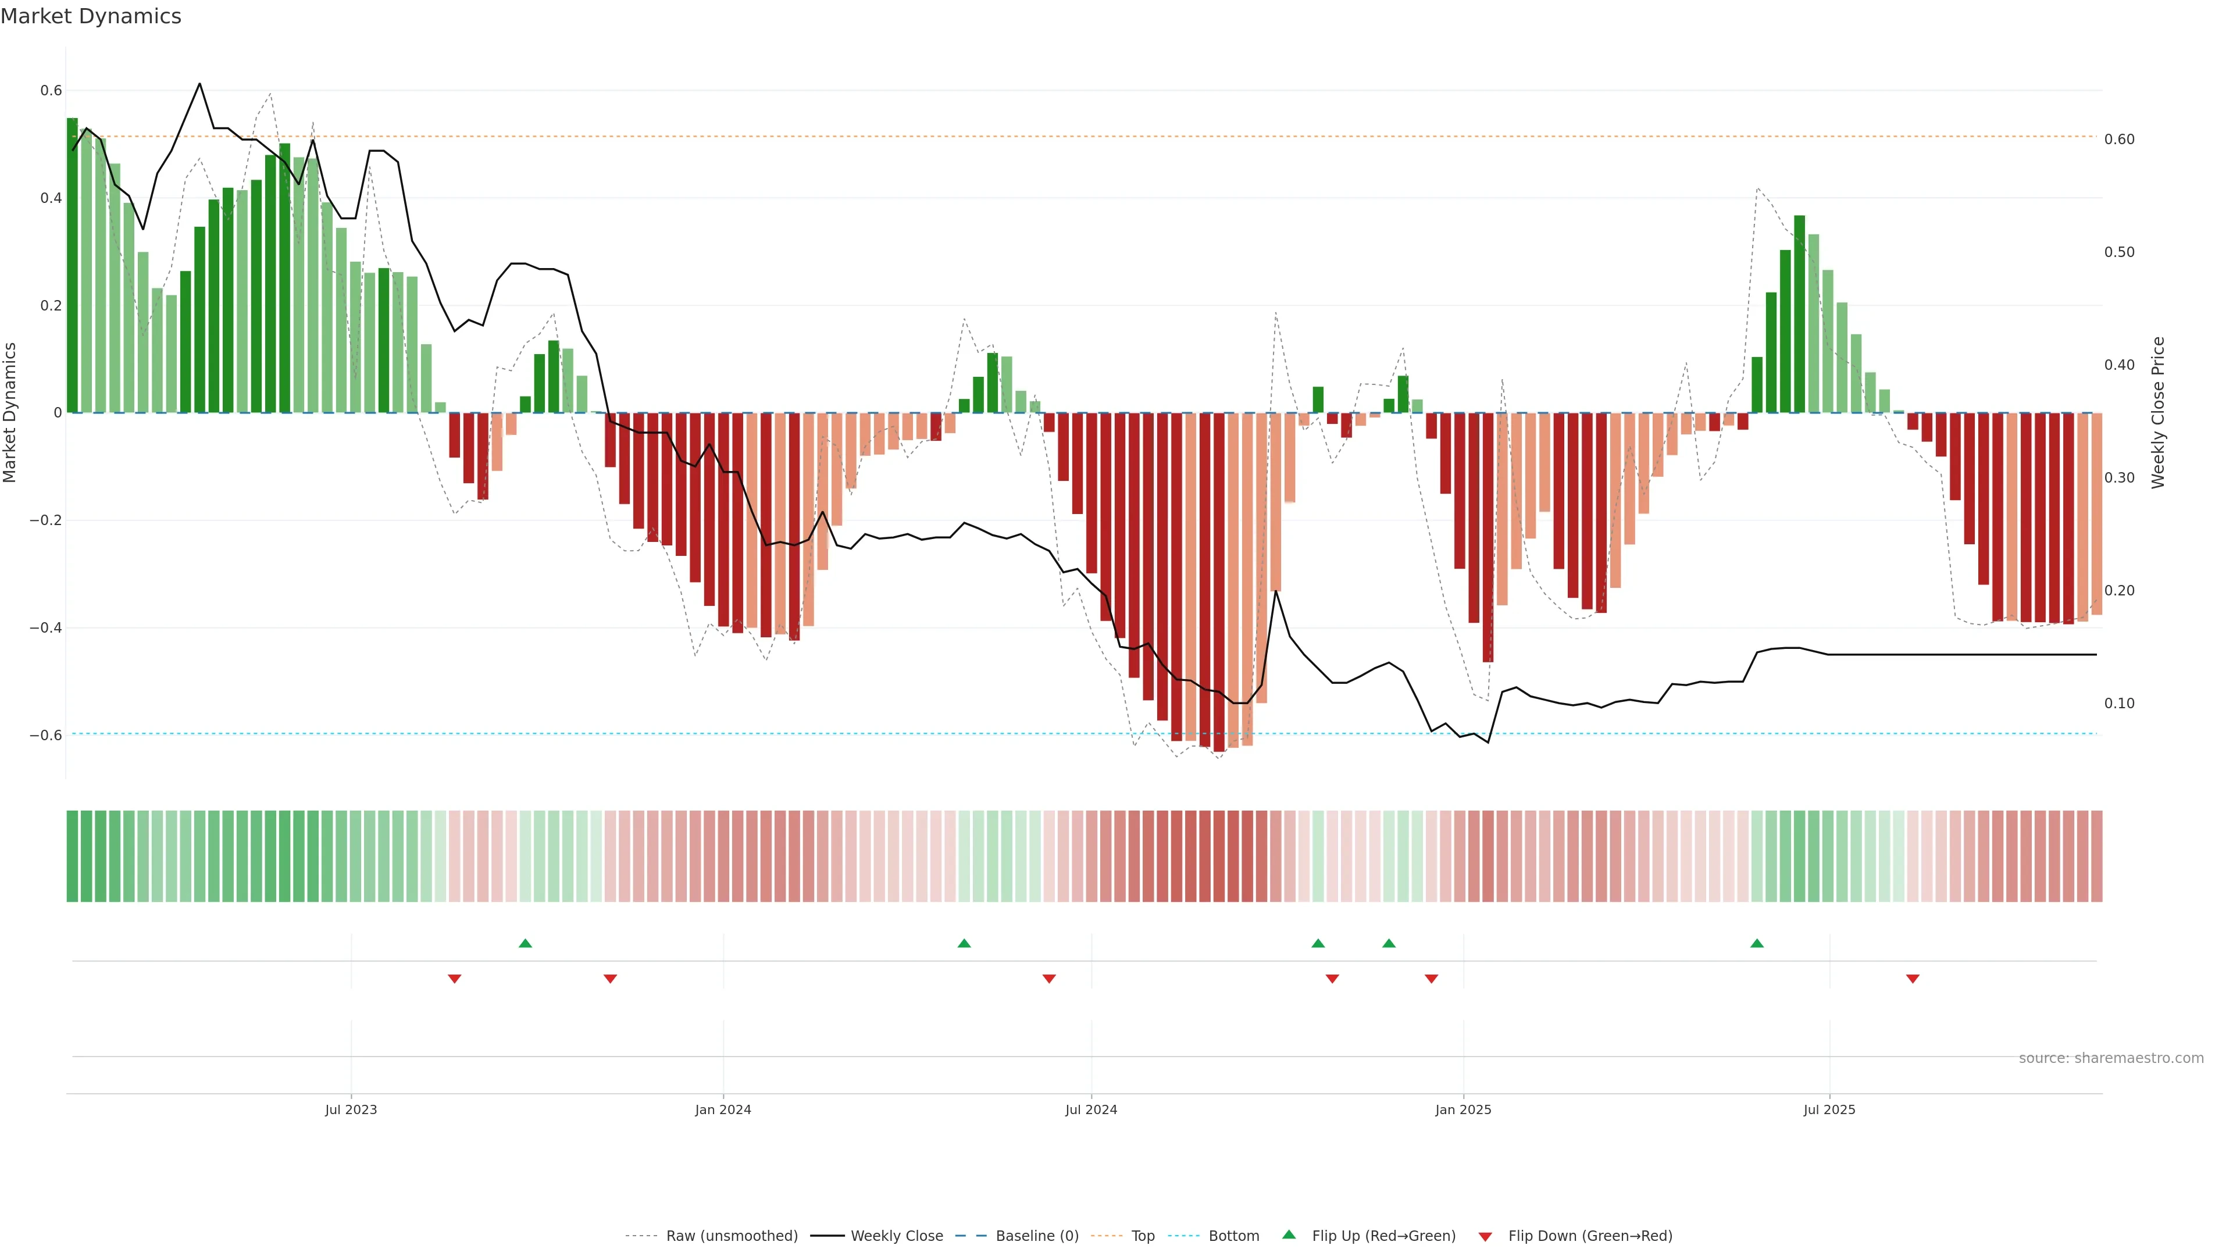
Task: Click the first dark green heatmap strip cell
Action: click(x=72, y=855)
